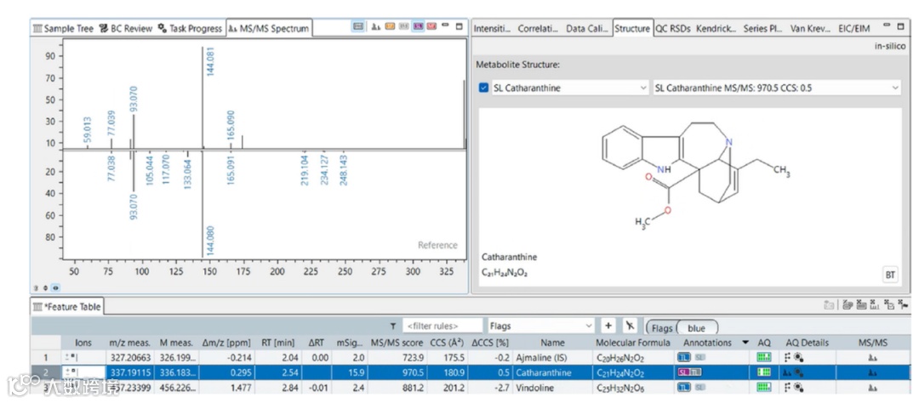
Task: Select the Ajmaline (IS) name cell
Action: [x=542, y=357]
